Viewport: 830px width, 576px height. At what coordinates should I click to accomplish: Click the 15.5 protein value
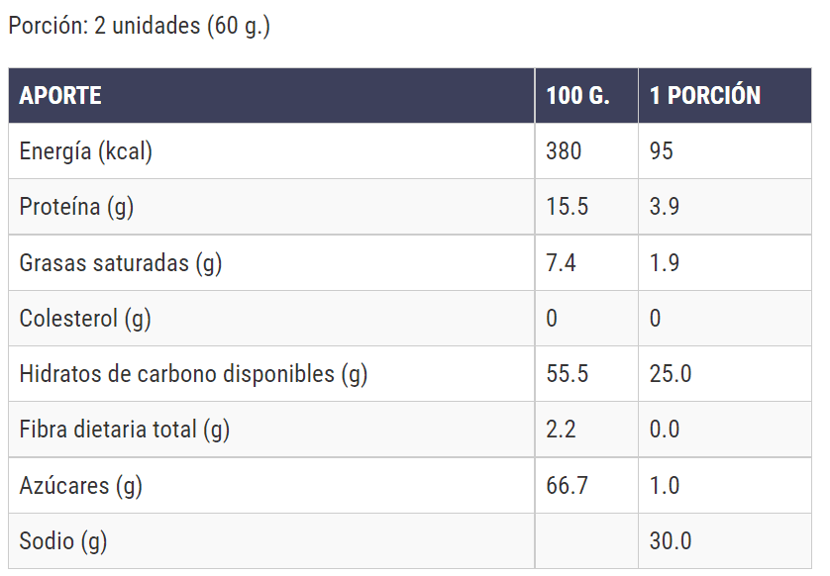pyautogui.click(x=567, y=207)
